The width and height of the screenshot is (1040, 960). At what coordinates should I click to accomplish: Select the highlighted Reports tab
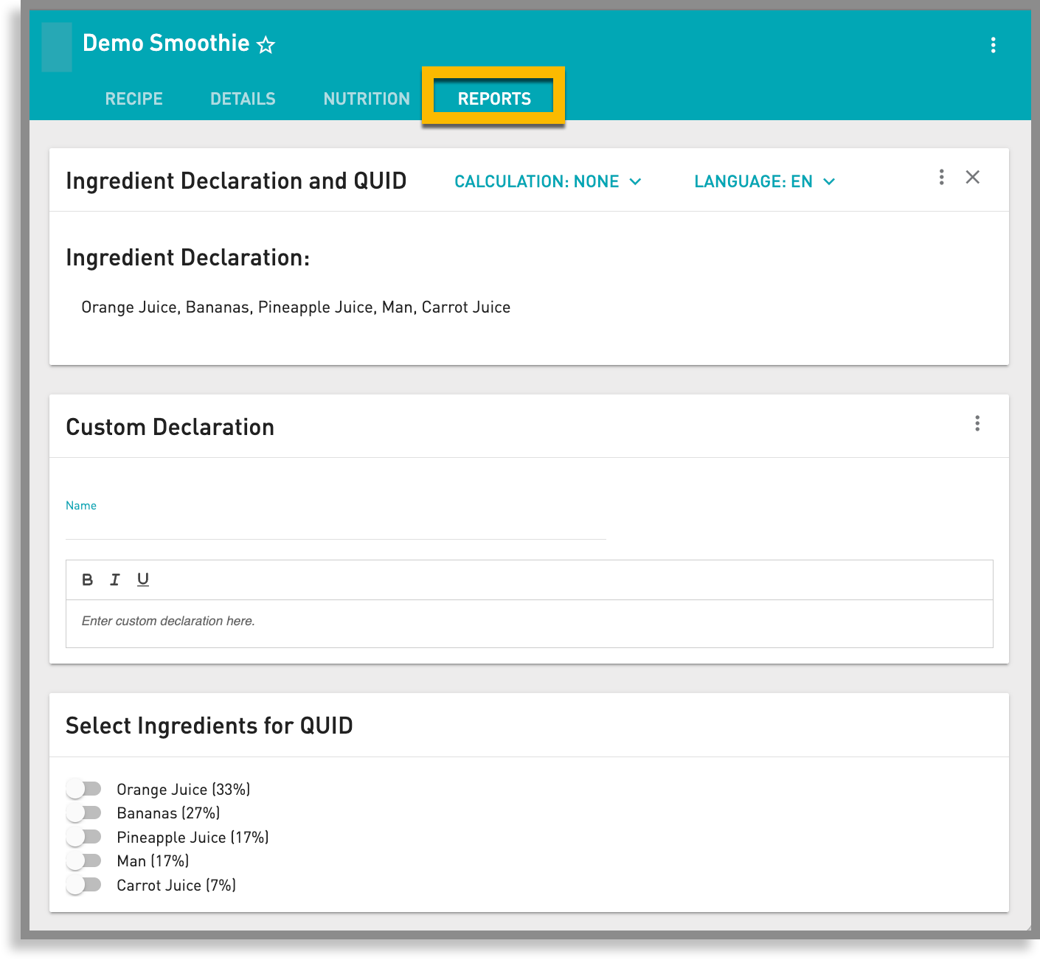493,97
